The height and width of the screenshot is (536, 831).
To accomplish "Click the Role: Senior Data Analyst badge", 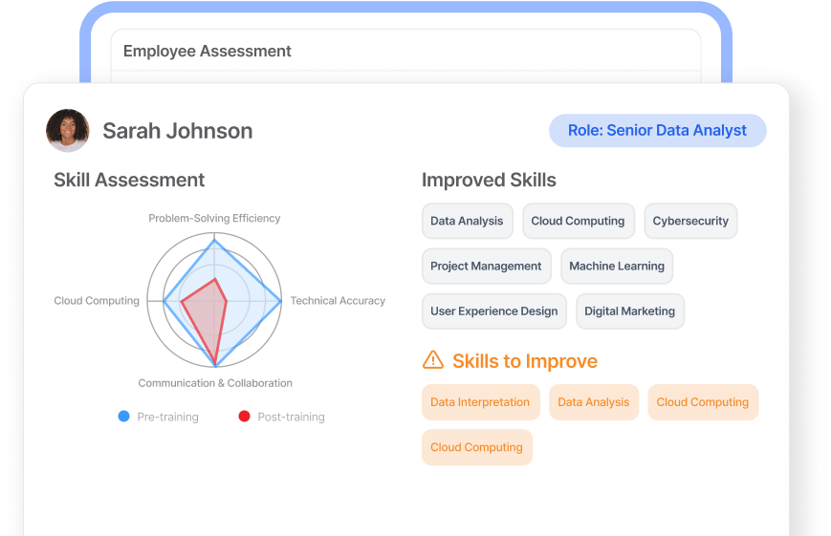I will [x=657, y=131].
